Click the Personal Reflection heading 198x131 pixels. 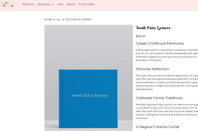[x=152, y=69]
